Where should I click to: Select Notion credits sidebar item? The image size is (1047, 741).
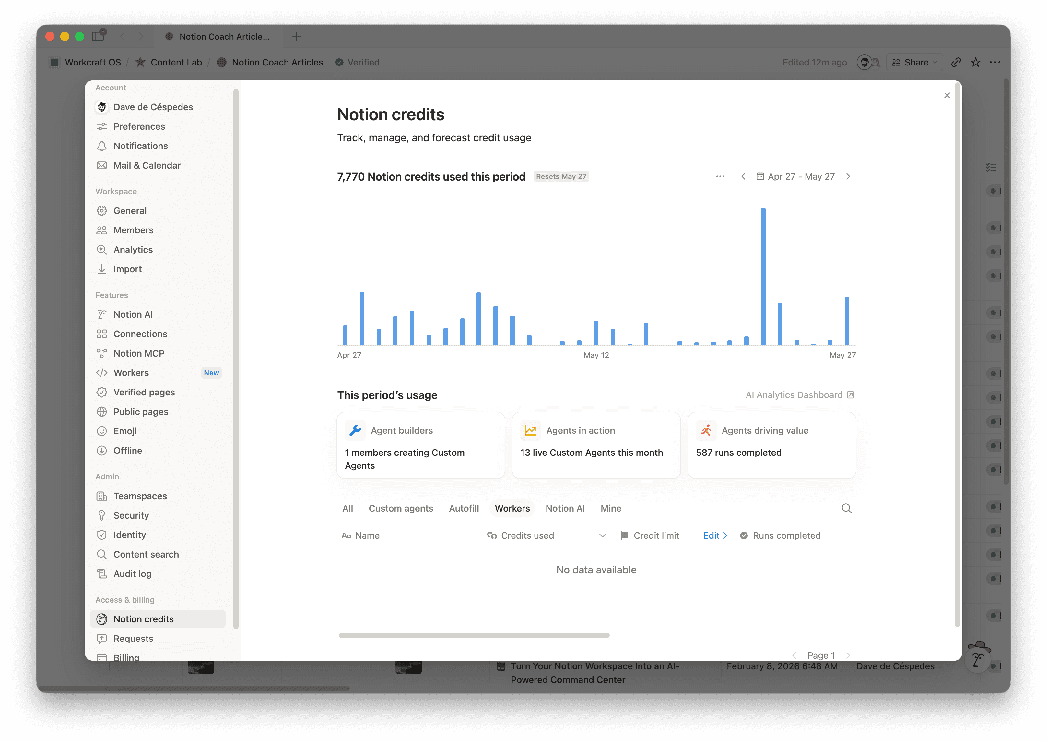[158, 619]
